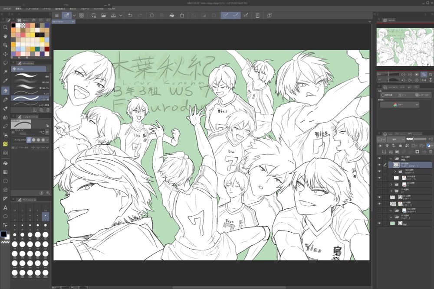Toggle the first Snap to Ruler icon in the command bar
The image size is (434, 289).
(226, 16)
